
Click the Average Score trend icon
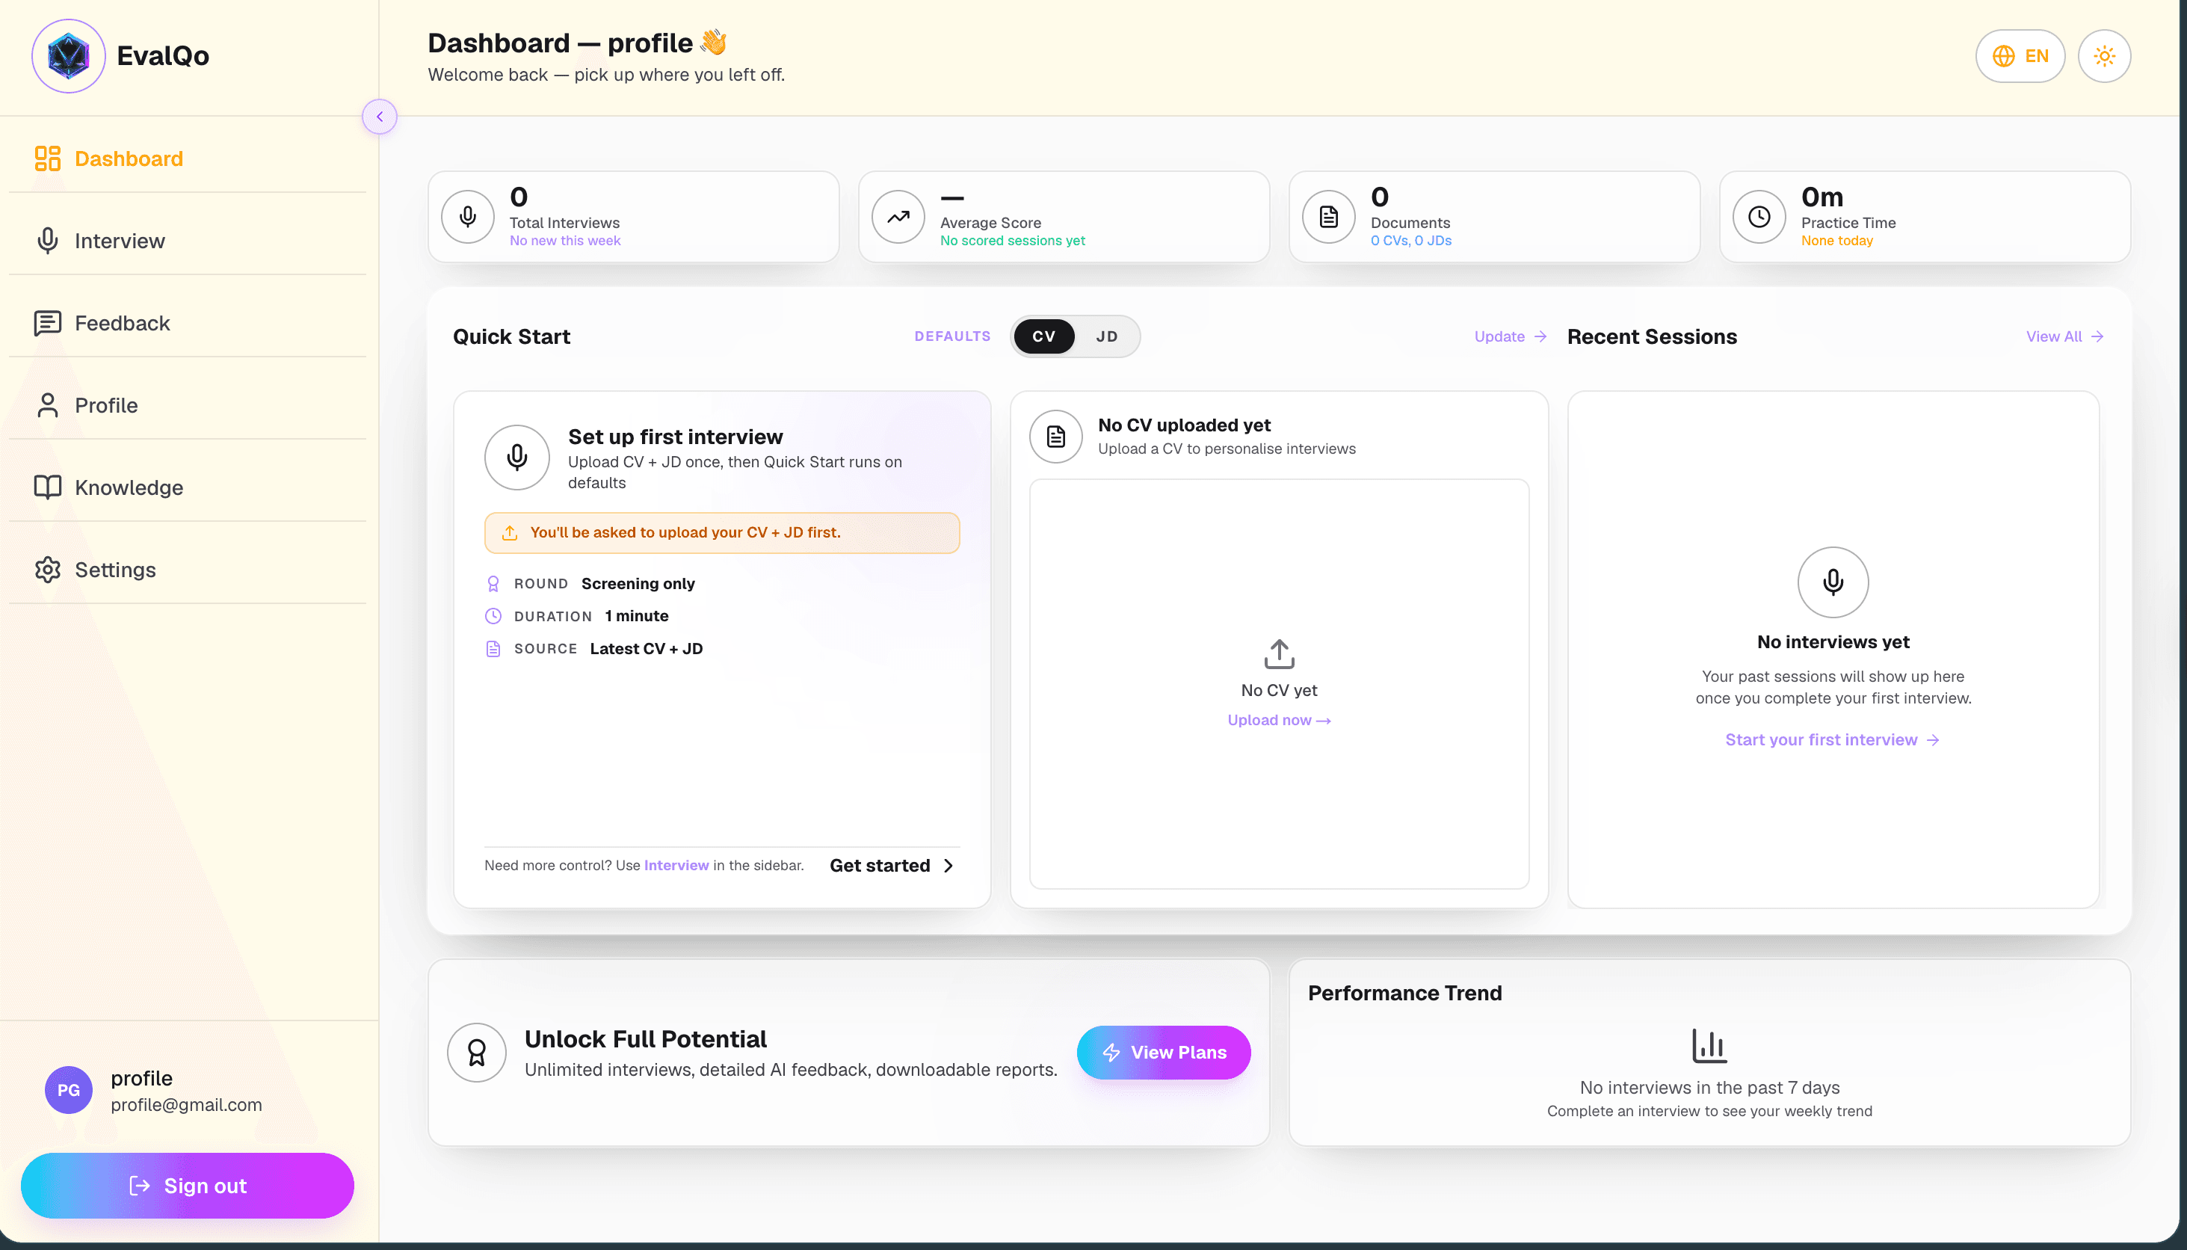(x=898, y=218)
